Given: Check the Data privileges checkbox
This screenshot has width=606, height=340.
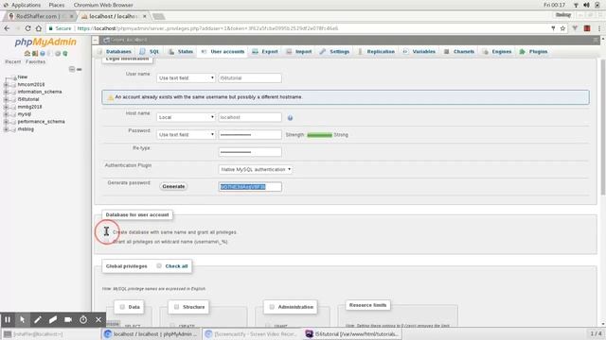Looking at the screenshot, I should [122, 307].
